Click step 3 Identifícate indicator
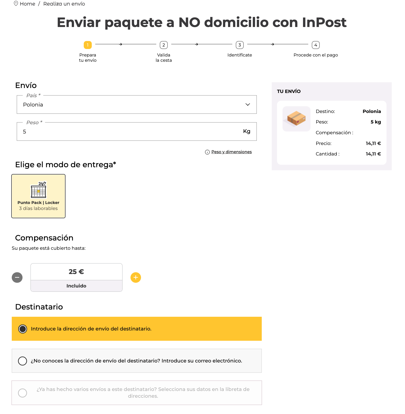 240,45
